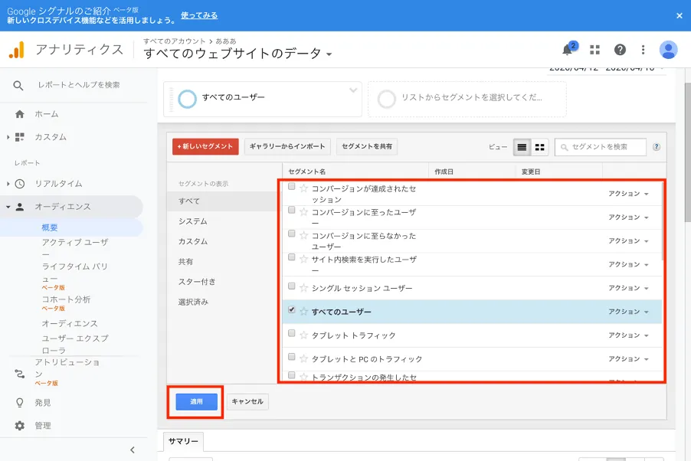Open the notifications bell icon
Screen dimensions: 691x461
pyautogui.click(x=568, y=50)
